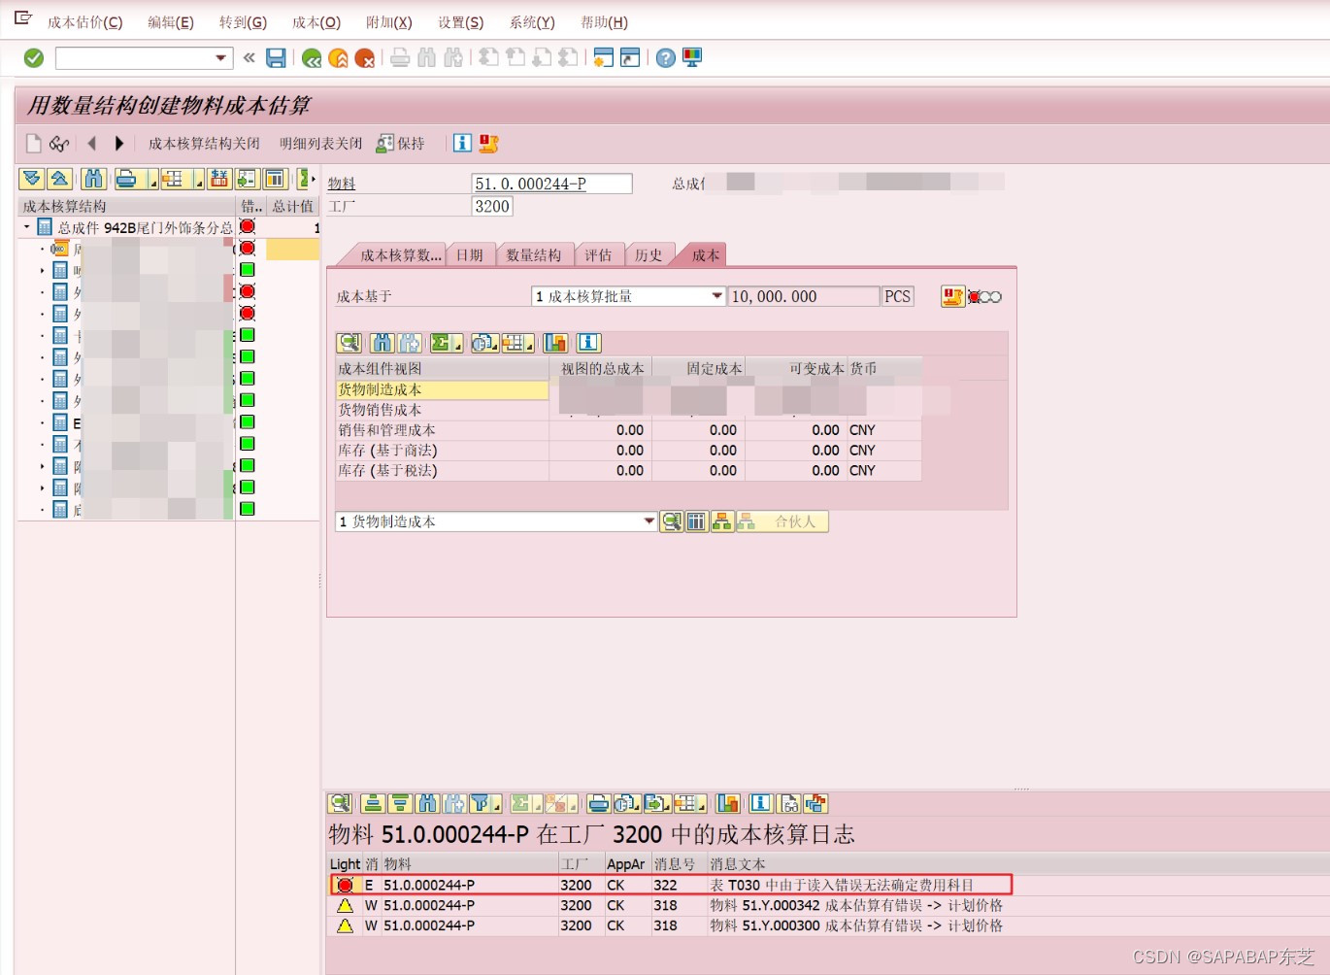Click the red status light of 总成件 942B row

tap(248, 226)
